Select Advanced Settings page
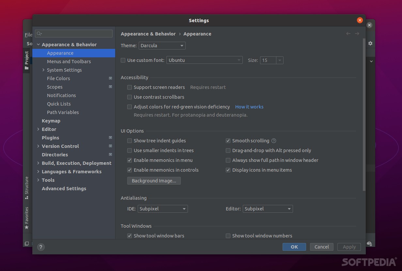The width and height of the screenshot is (402, 271). [64, 189]
